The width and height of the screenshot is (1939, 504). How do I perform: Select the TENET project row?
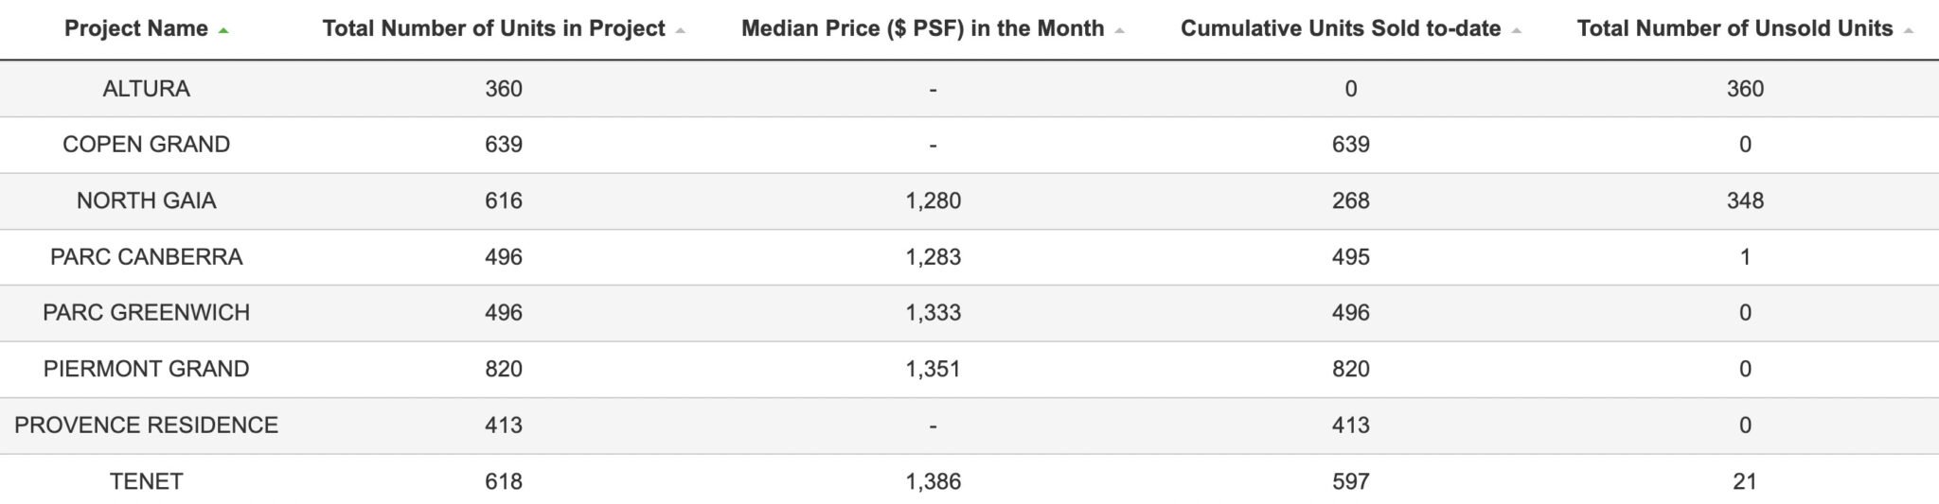click(969, 481)
